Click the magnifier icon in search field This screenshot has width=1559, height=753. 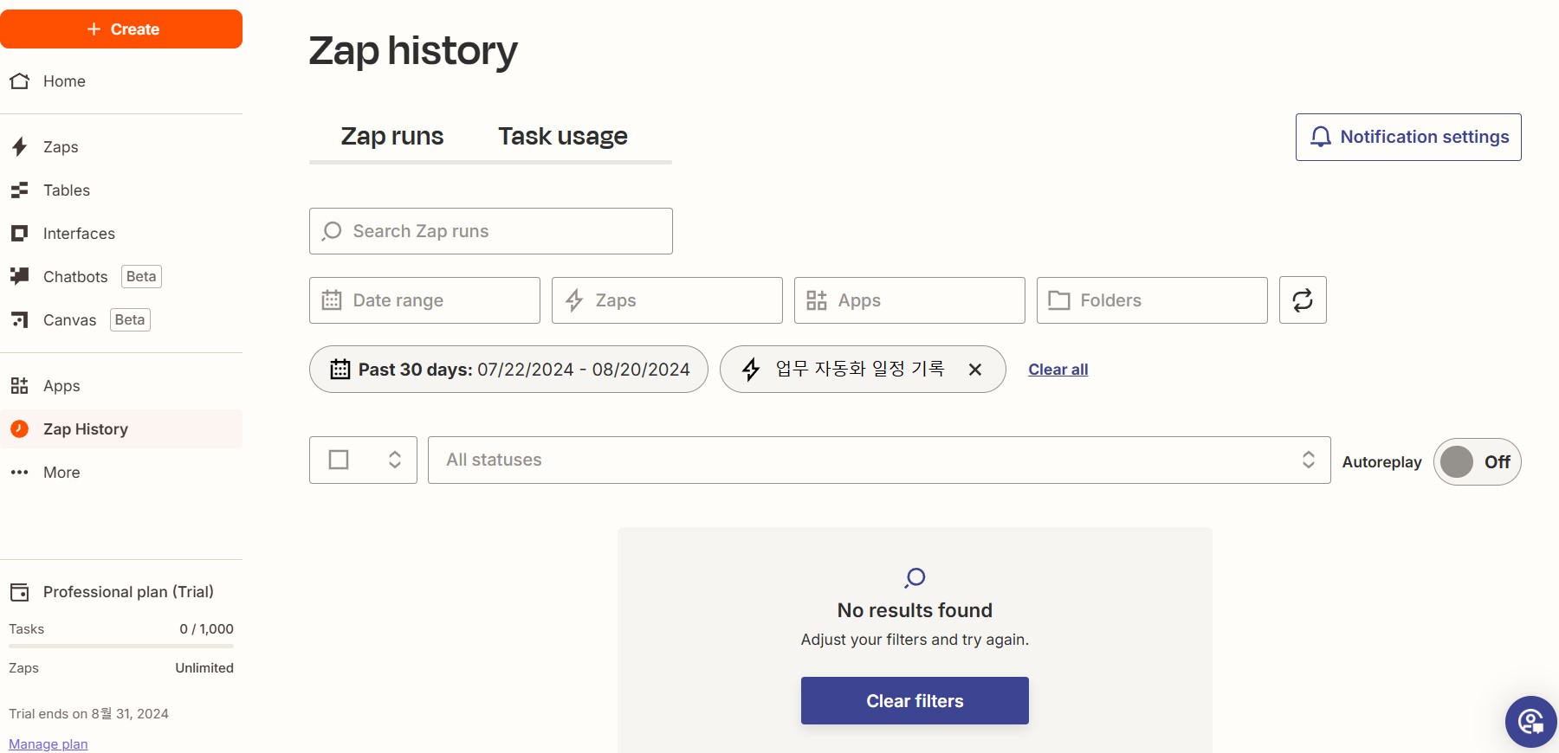point(332,231)
